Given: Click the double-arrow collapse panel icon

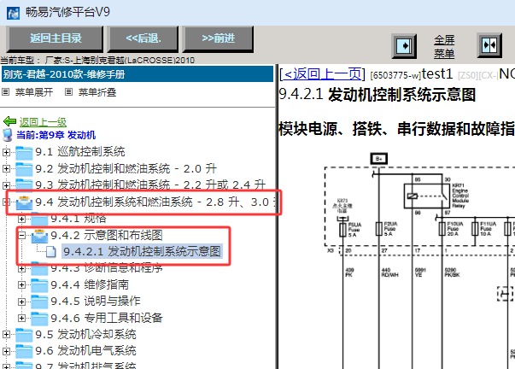Looking at the screenshot, I should (489, 45).
